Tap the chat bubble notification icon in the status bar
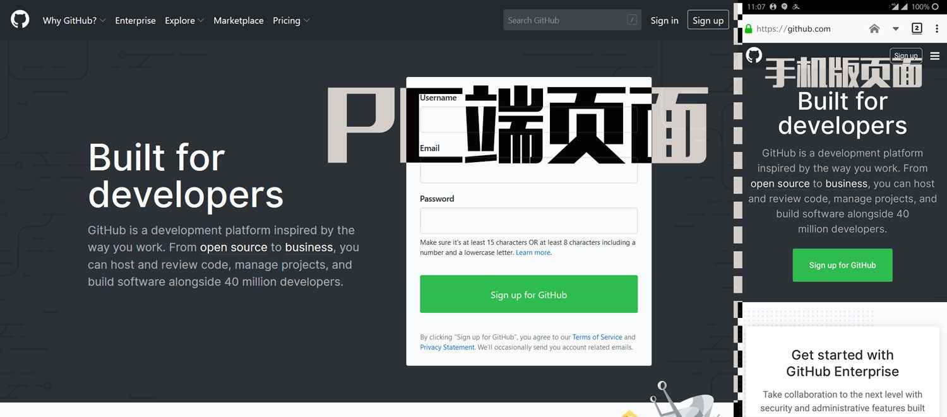The height and width of the screenshot is (417, 947). pyautogui.click(x=784, y=7)
